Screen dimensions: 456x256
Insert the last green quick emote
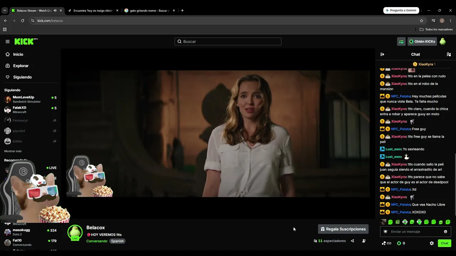click(x=448, y=222)
